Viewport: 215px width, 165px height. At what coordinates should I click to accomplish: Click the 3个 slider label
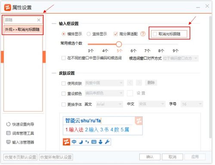pos(91,51)
